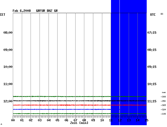Select the station label GRFUR BHZ GR

(47, 11)
